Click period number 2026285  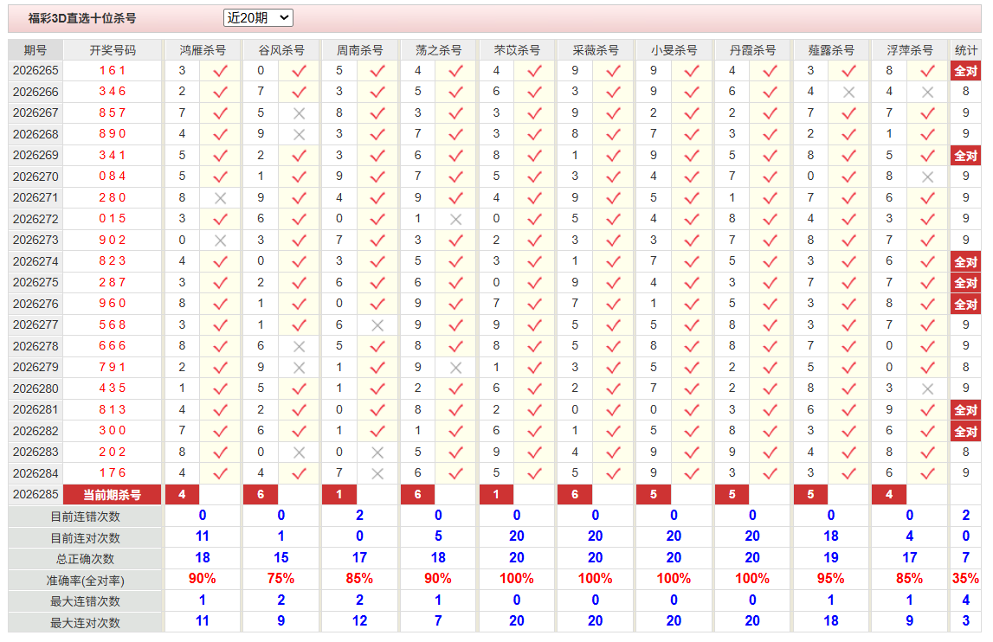[35, 495]
